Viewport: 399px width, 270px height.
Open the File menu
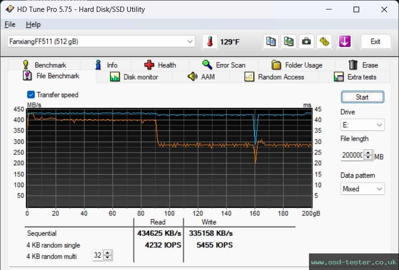click(10, 25)
